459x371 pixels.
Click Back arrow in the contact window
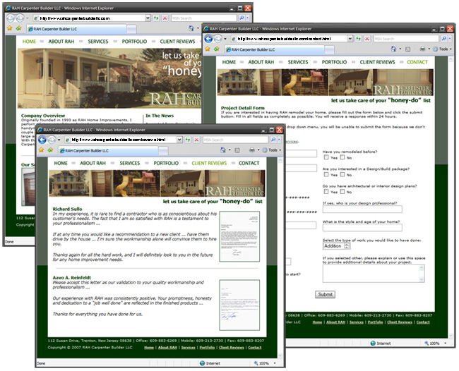208,39
